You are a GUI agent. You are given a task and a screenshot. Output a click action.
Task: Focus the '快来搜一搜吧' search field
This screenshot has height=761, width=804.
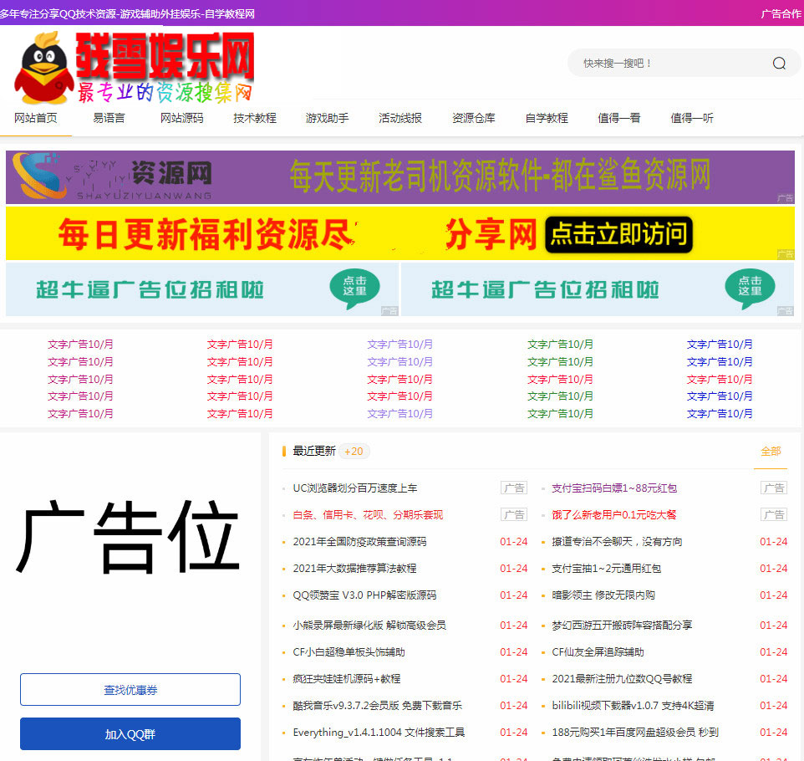(x=669, y=64)
